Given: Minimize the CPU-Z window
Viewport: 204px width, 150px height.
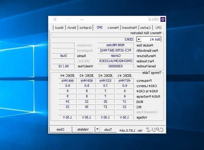Looking at the screenshot, I should [x=82, y=19].
